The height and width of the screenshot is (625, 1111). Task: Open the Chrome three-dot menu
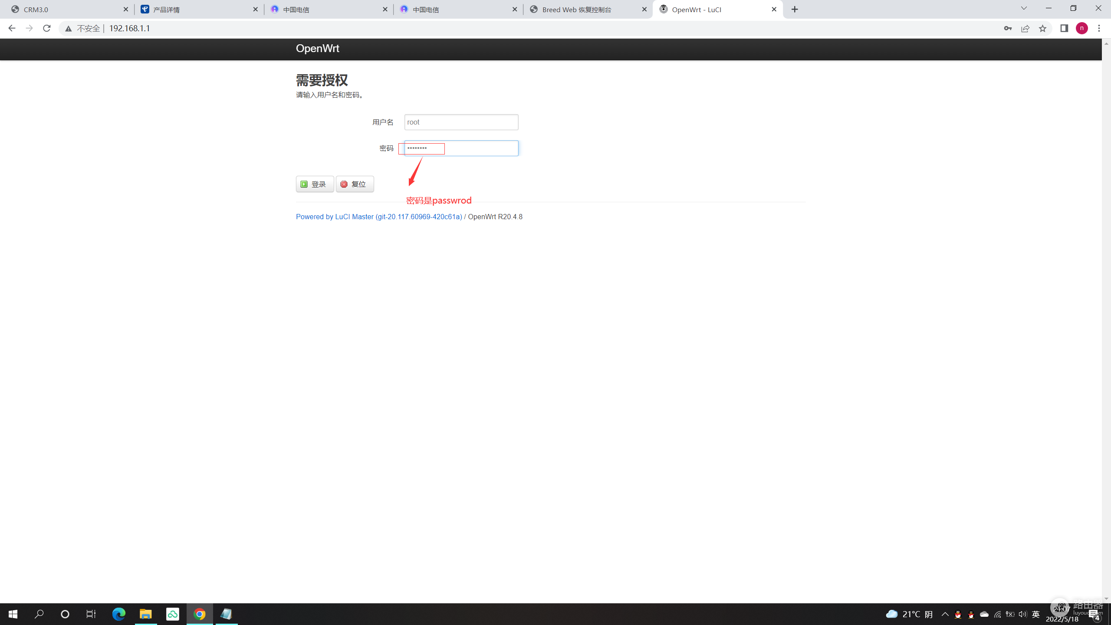point(1099,28)
